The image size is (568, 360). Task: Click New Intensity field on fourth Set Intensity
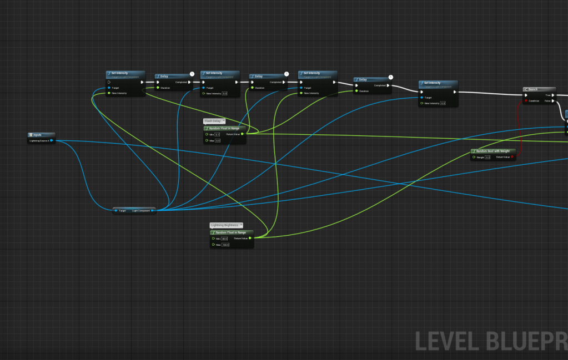coord(443,104)
